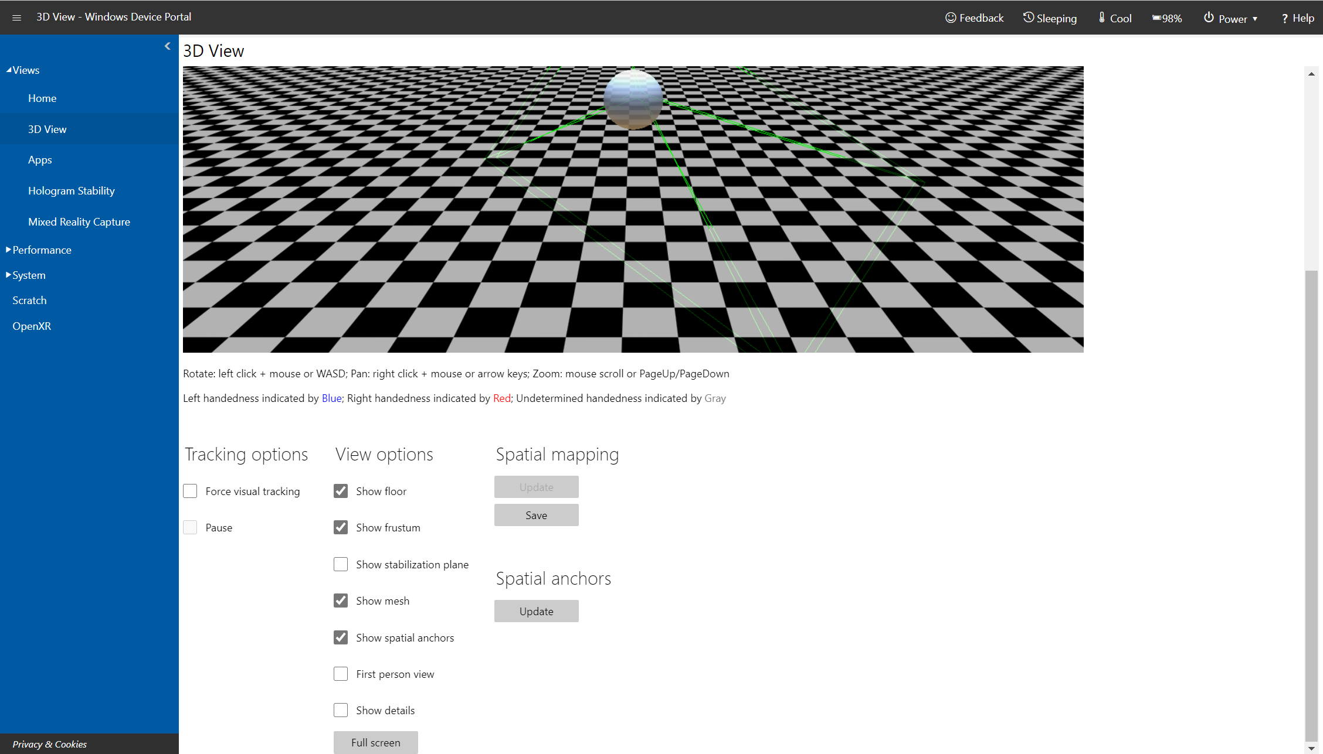Open the Apps menu item
Image resolution: width=1323 pixels, height=754 pixels.
[39, 160]
